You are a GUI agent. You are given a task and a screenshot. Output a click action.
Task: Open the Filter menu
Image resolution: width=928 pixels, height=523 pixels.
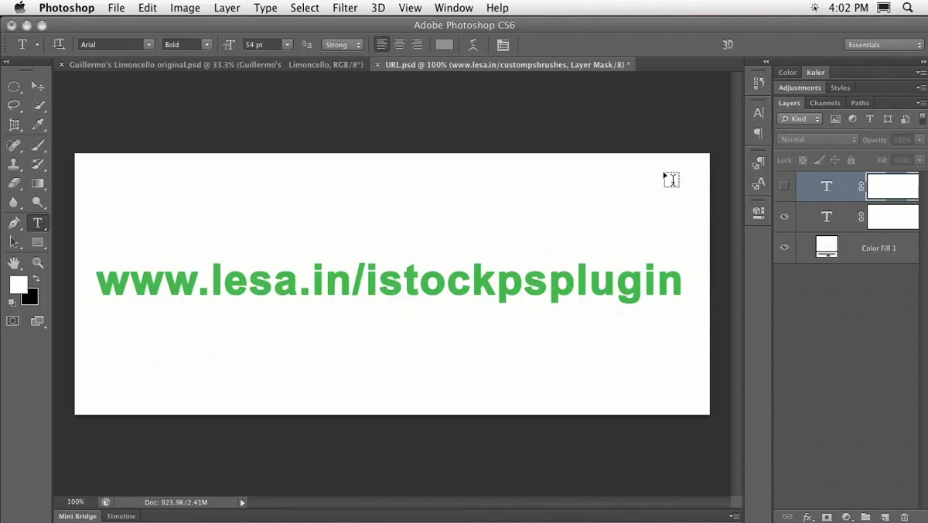coord(345,8)
